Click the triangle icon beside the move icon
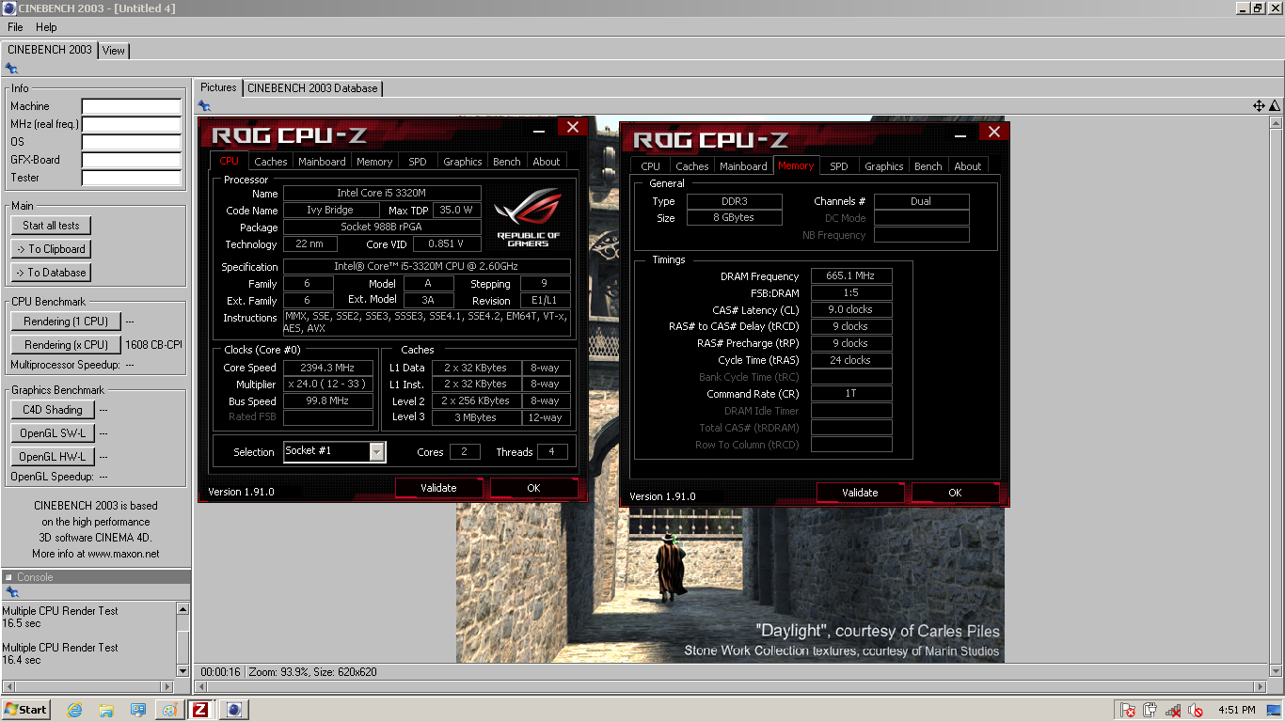The height and width of the screenshot is (722, 1285). (x=1275, y=106)
